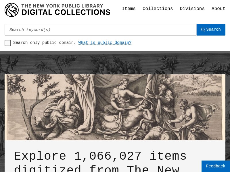Focus the Search keyword(s) input field
Image resolution: width=230 pixels, height=172 pixels.
(101, 30)
